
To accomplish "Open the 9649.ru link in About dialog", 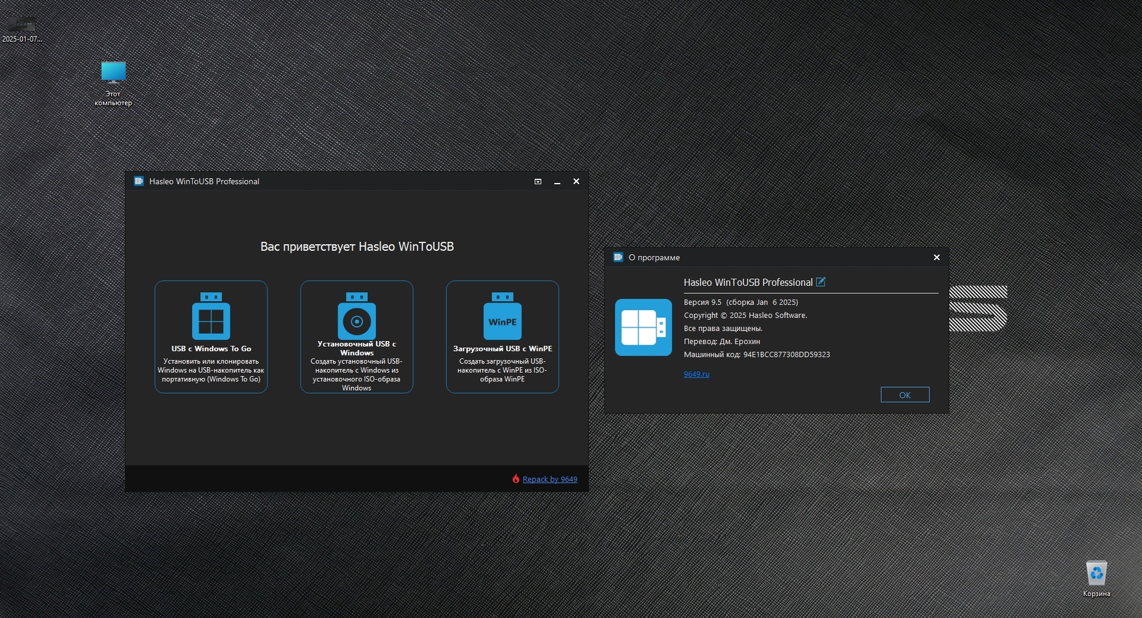I will click(696, 374).
